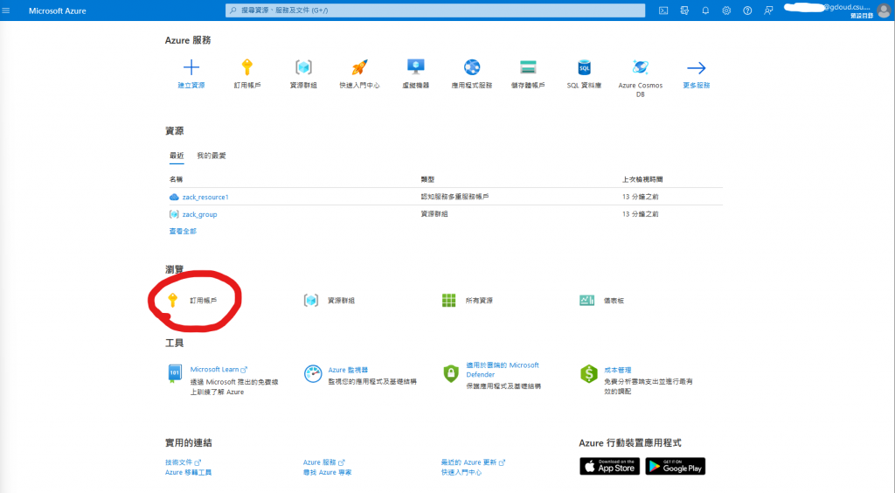Click the top search resources box
This screenshot has height=493, width=895.
point(435,10)
